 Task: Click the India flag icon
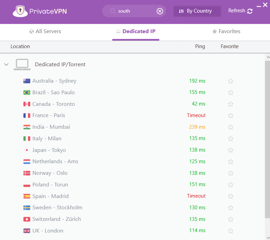[27, 127]
